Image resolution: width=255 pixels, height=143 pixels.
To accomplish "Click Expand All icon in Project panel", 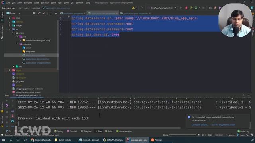I will [x=39, y=13].
